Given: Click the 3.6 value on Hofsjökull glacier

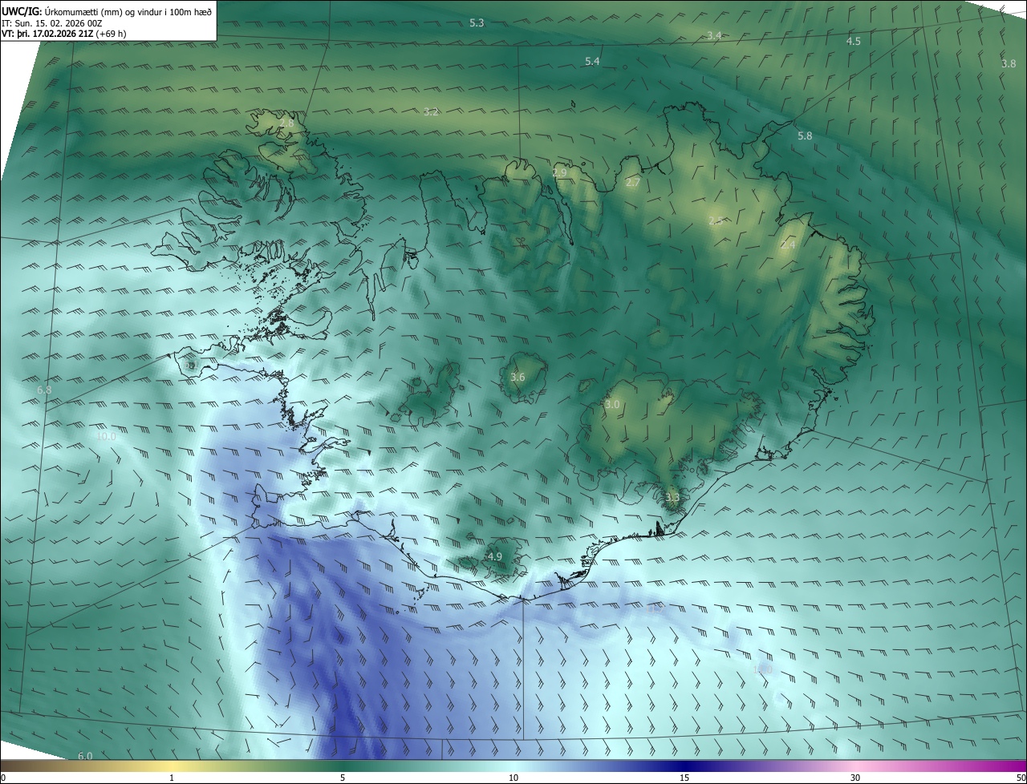Looking at the screenshot, I should 518,377.
